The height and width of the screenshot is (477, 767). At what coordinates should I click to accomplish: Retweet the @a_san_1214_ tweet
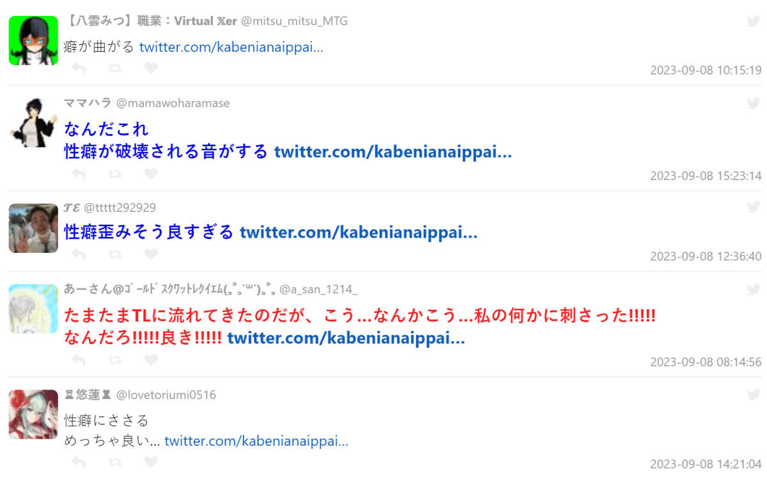[115, 360]
